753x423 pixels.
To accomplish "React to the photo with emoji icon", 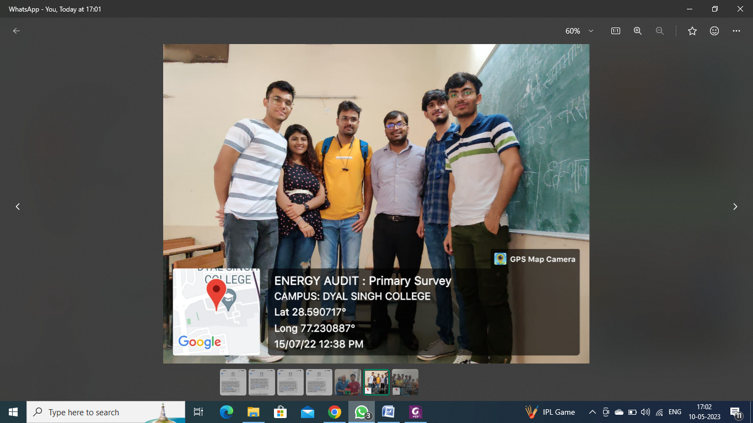I will [714, 31].
